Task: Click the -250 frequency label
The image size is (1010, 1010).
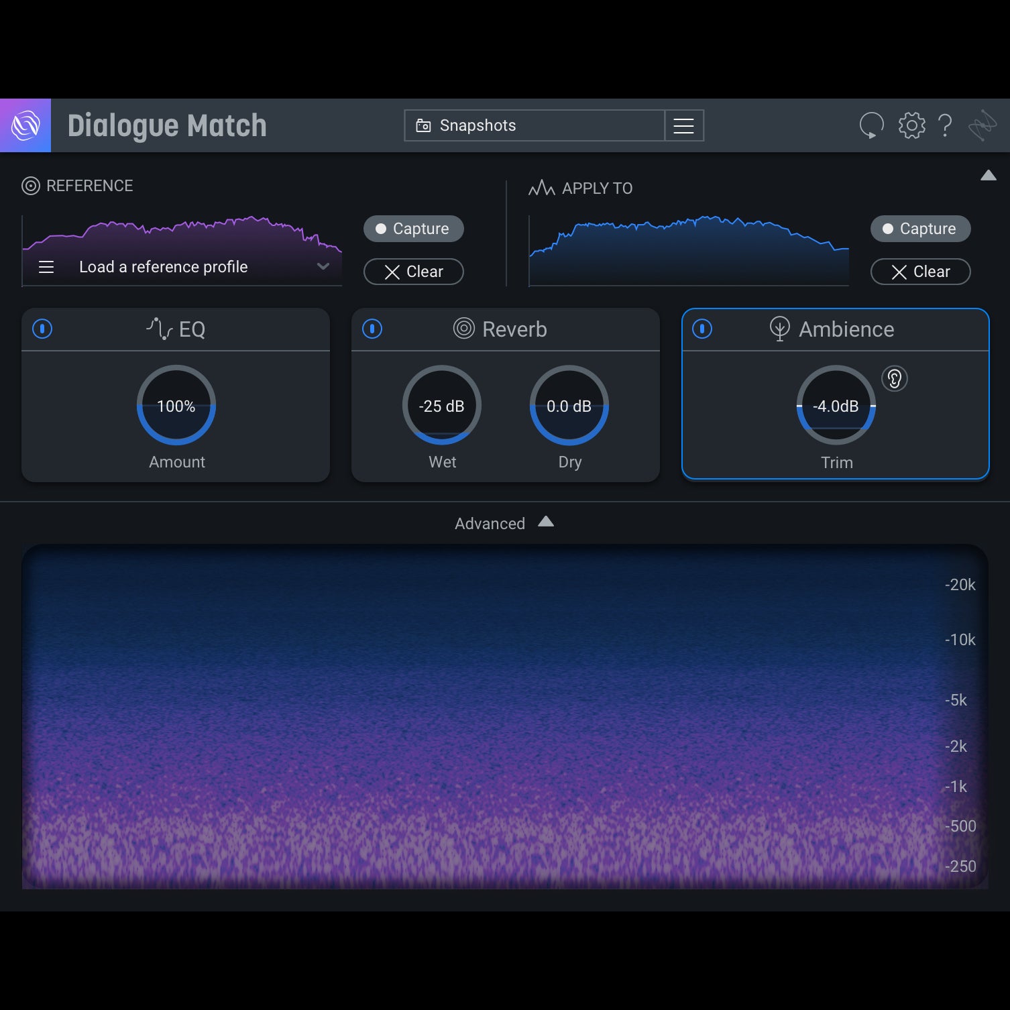Action: [960, 866]
